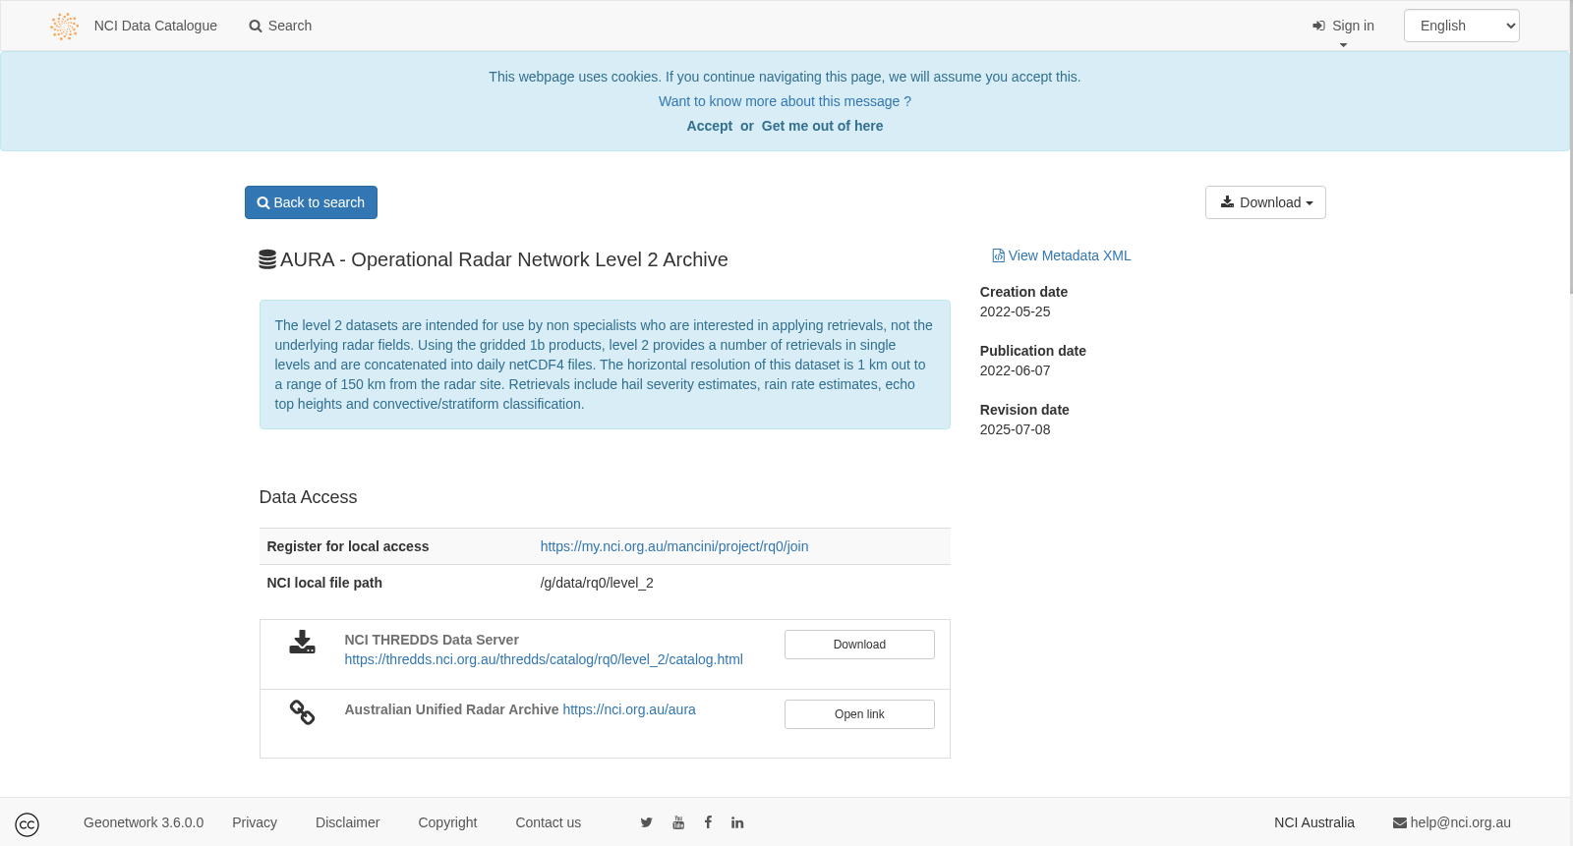Click the Creative Commons footer icon
The width and height of the screenshot is (1573, 846).
28,824
